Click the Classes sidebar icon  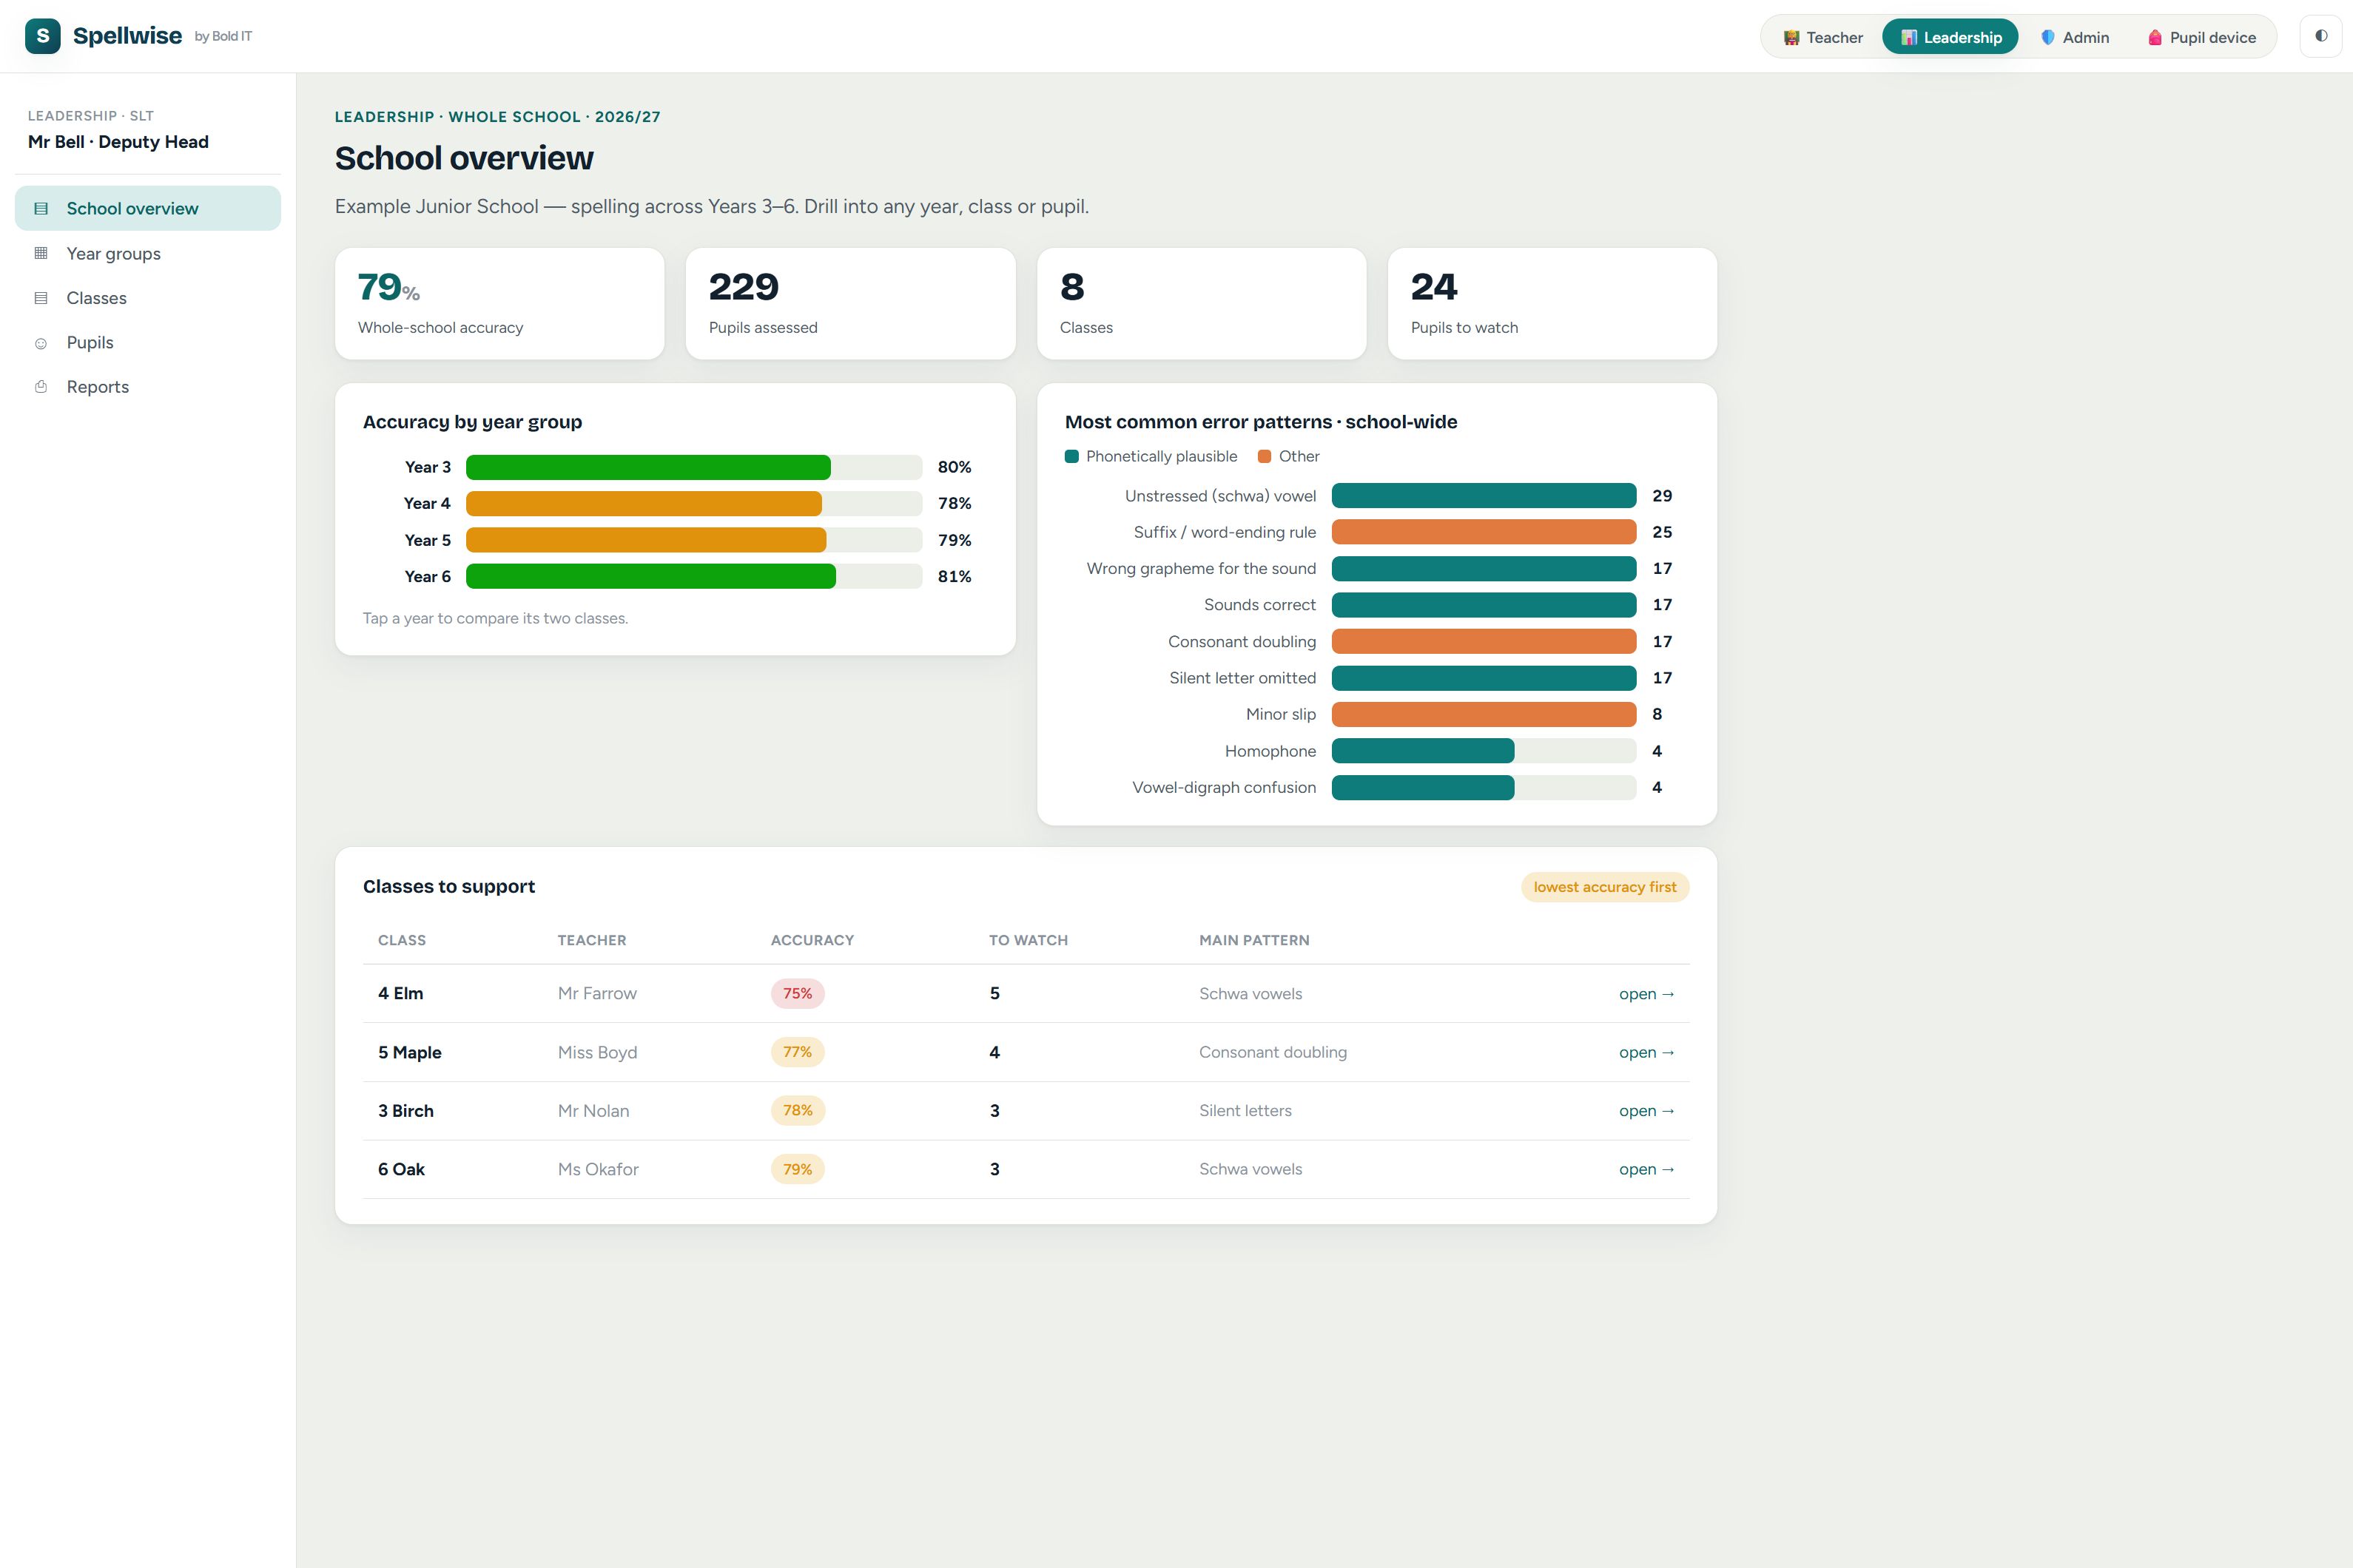[x=41, y=298]
